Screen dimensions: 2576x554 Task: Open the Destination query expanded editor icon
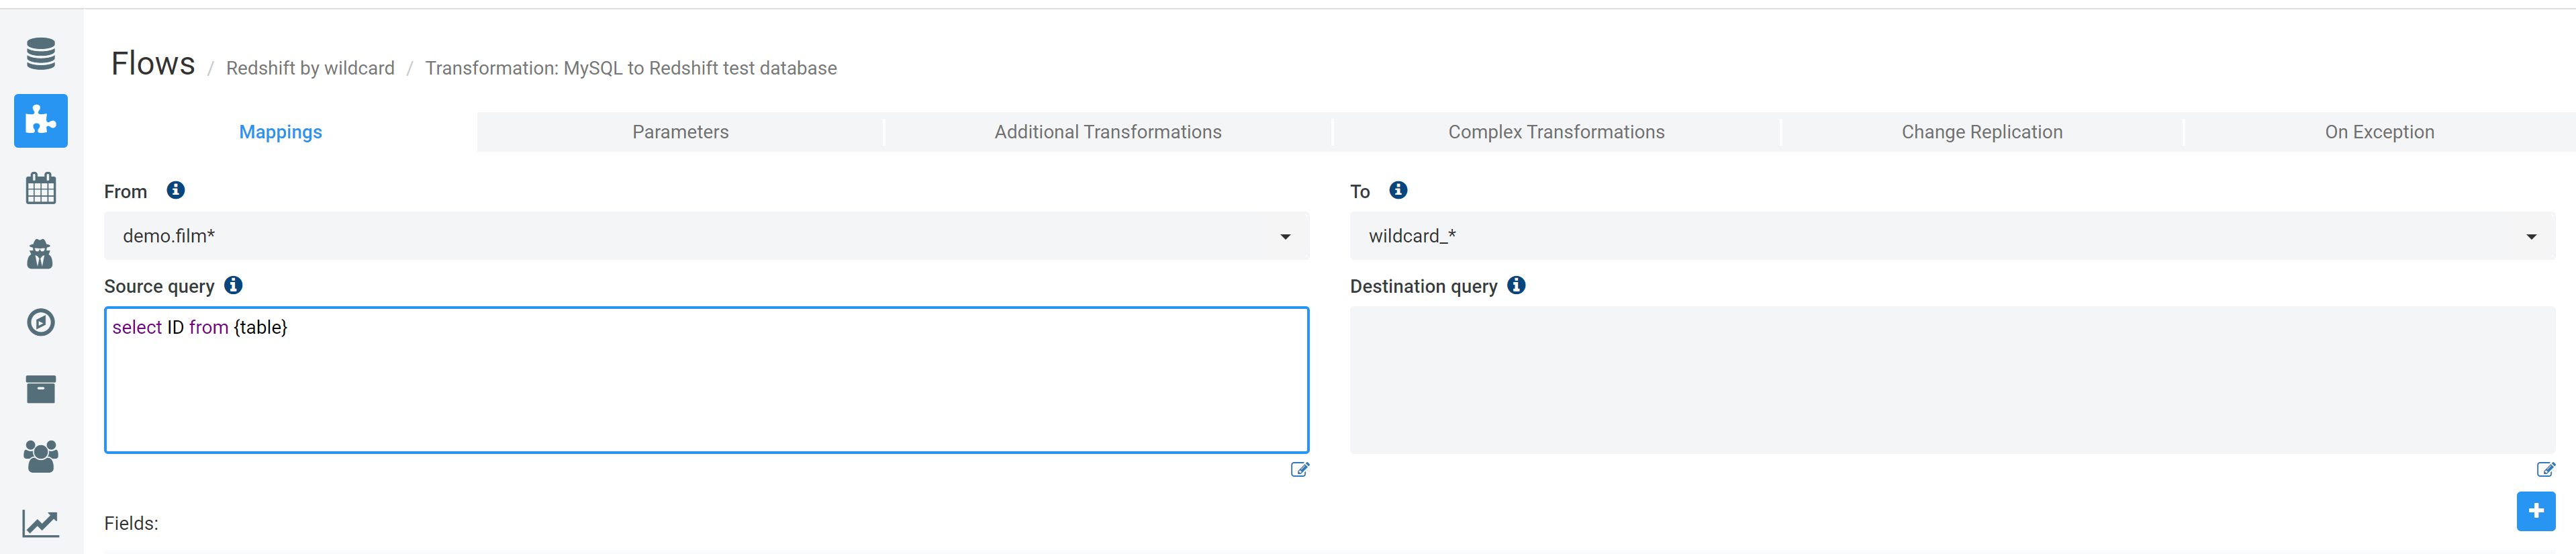[x=2545, y=469]
